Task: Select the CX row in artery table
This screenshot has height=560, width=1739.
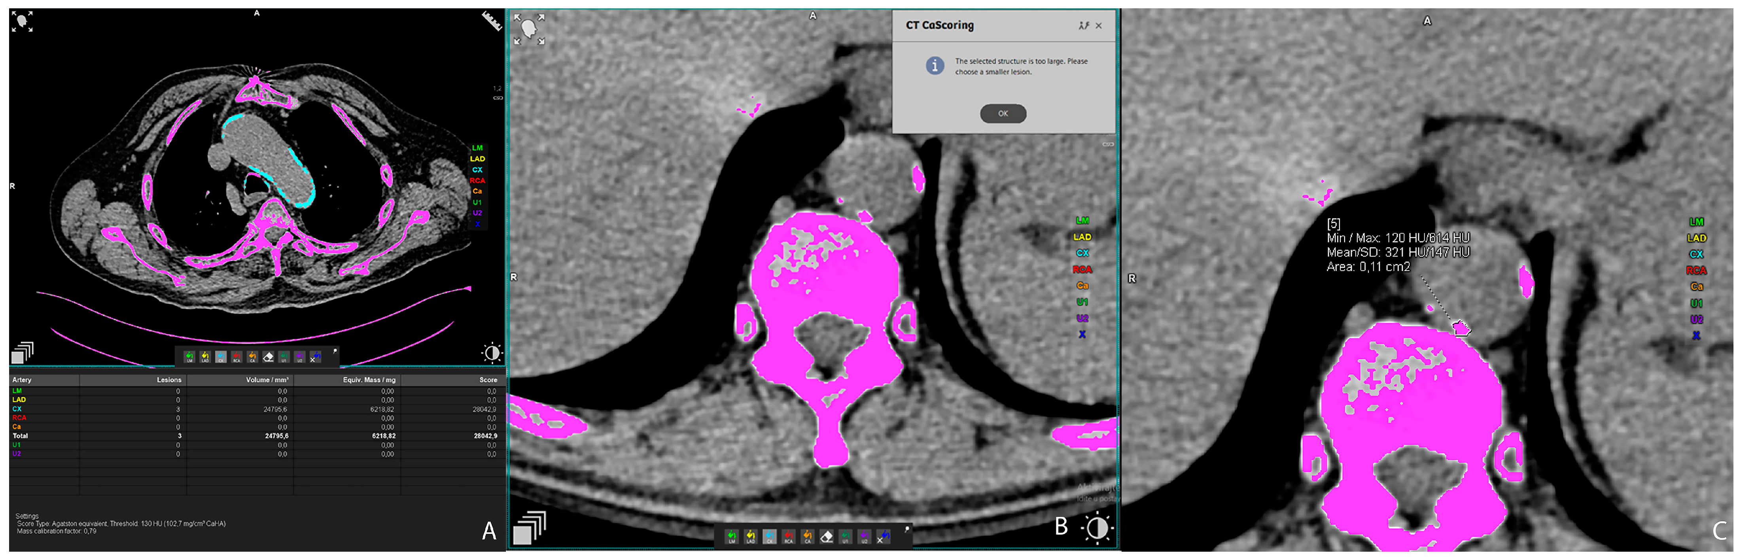Action: [x=17, y=409]
